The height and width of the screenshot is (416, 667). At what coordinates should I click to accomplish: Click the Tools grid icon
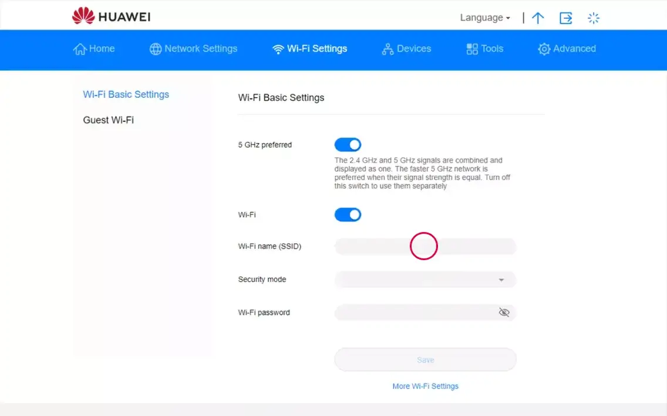coord(472,49)
